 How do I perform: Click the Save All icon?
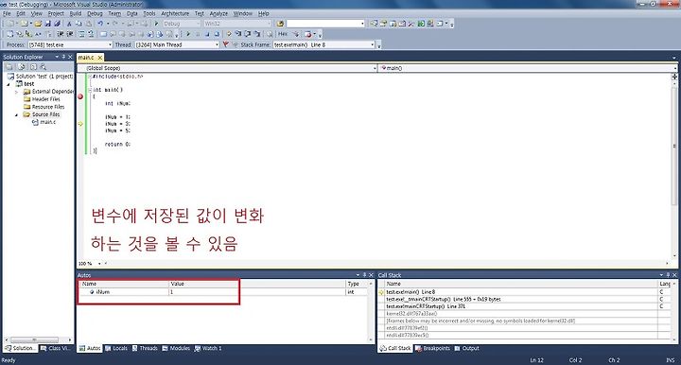pyautogui.click(x=57, y=24)
